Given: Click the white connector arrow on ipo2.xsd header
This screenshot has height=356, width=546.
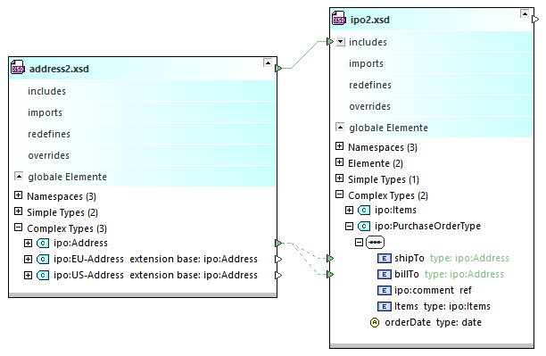Looking at the screenshot, I should click(535, 19).
